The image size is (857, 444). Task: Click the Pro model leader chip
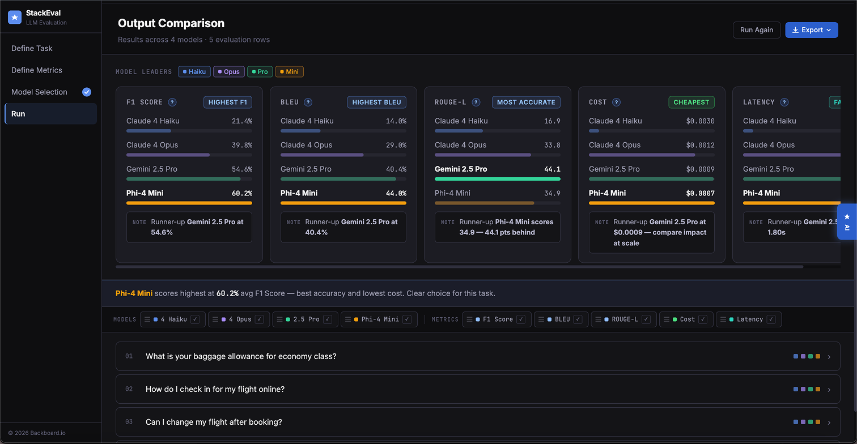pos(260,72)
